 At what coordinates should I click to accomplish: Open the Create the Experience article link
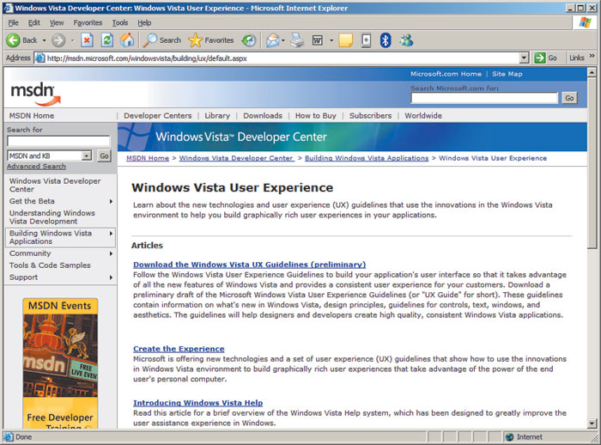179,349
